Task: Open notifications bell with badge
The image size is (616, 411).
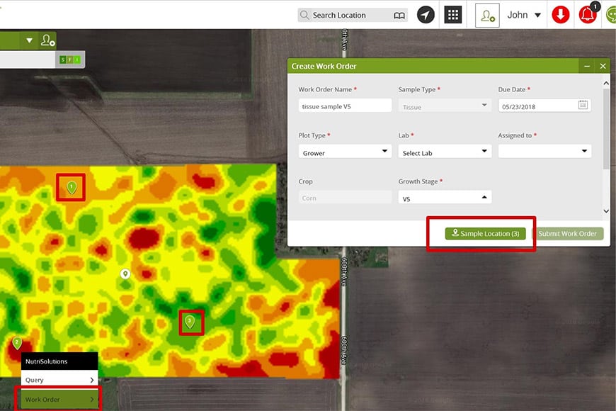Action: coord(588,15)
